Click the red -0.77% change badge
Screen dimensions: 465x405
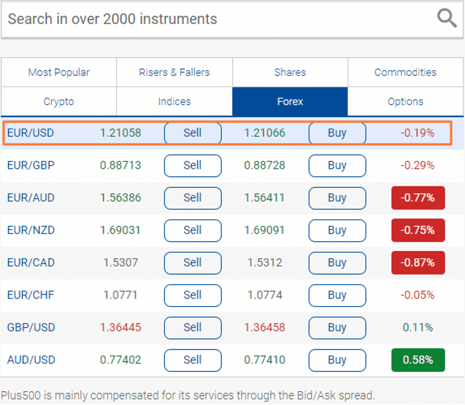point(418,198)
